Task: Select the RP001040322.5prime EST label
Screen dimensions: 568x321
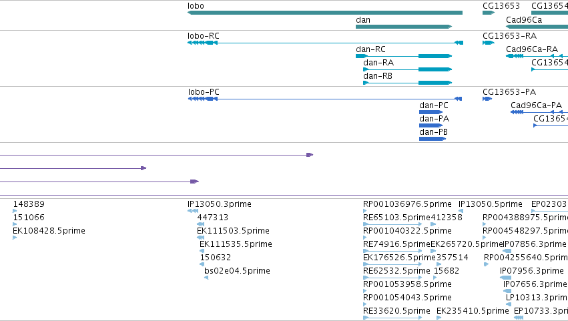Action: click(407, 231)
